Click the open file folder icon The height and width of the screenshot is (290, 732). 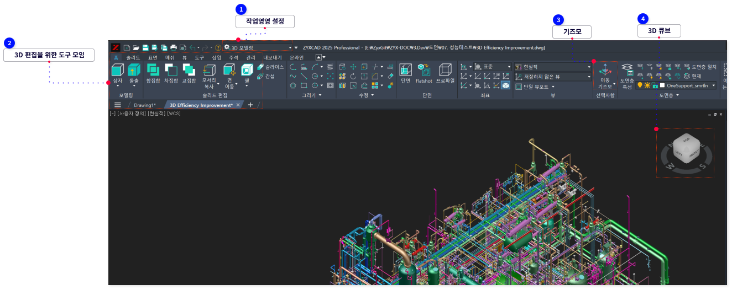(136, 48)
